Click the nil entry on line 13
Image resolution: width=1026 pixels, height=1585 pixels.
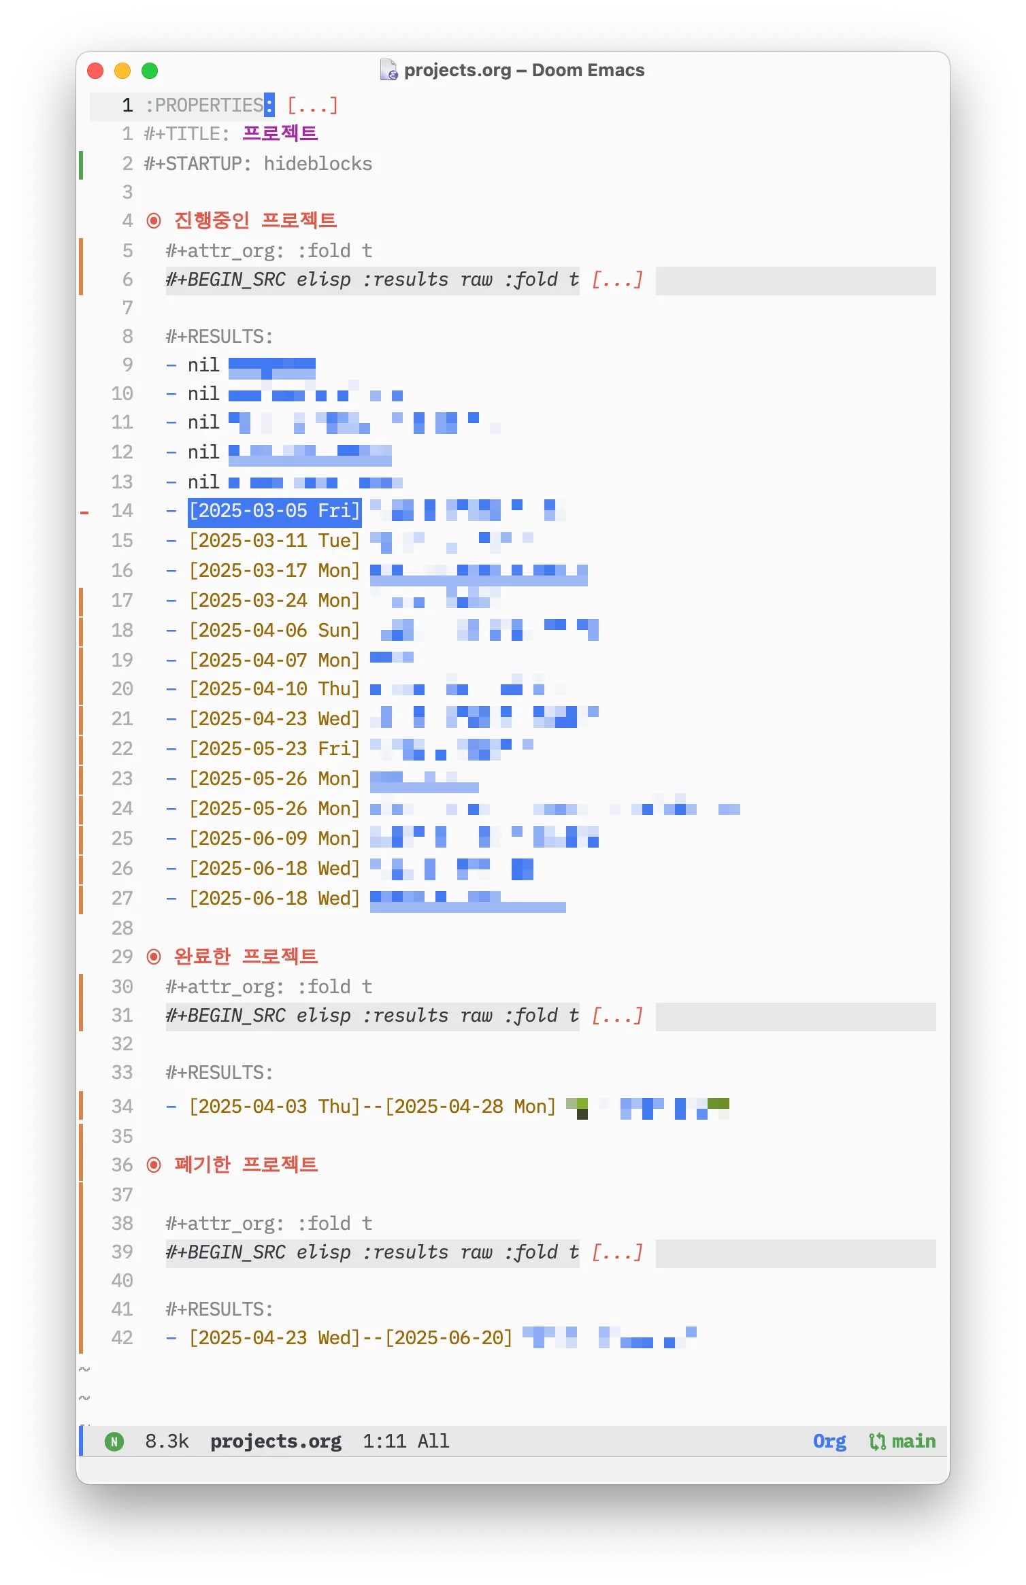[203, 482]
